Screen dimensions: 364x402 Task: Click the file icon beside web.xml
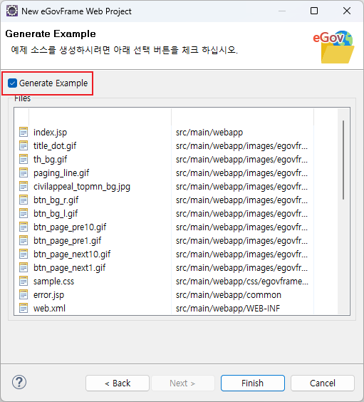(x=24, y=308)
